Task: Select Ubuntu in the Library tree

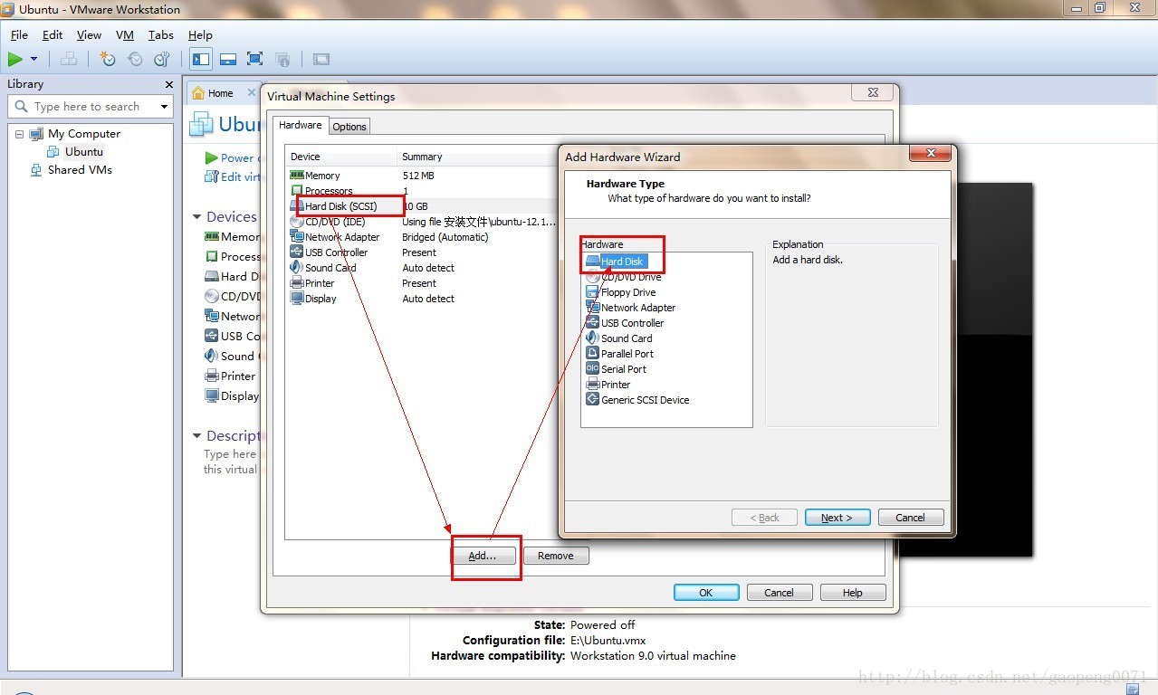Action: [x=84, y=151]
